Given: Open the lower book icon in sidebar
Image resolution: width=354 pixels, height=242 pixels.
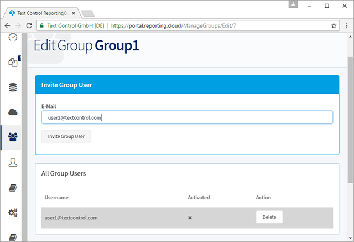Looking at the screenshot, I should click(13, 237).
